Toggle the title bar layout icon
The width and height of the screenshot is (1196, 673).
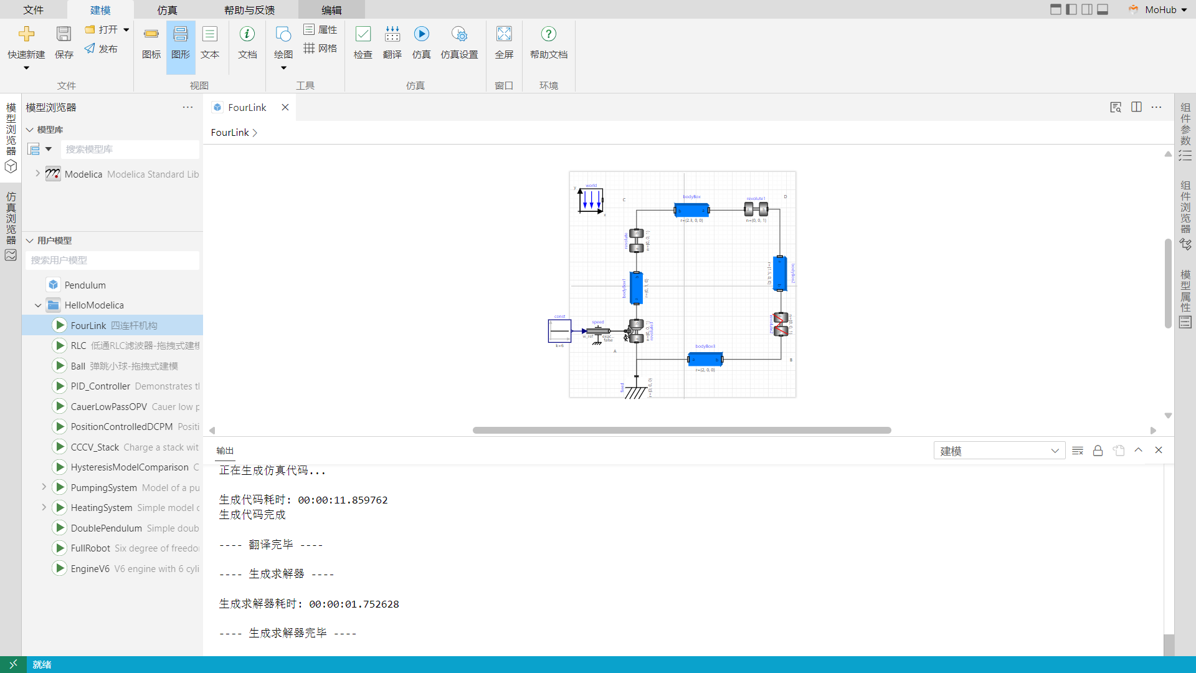pyautogui.click(x=1056, y=9)
